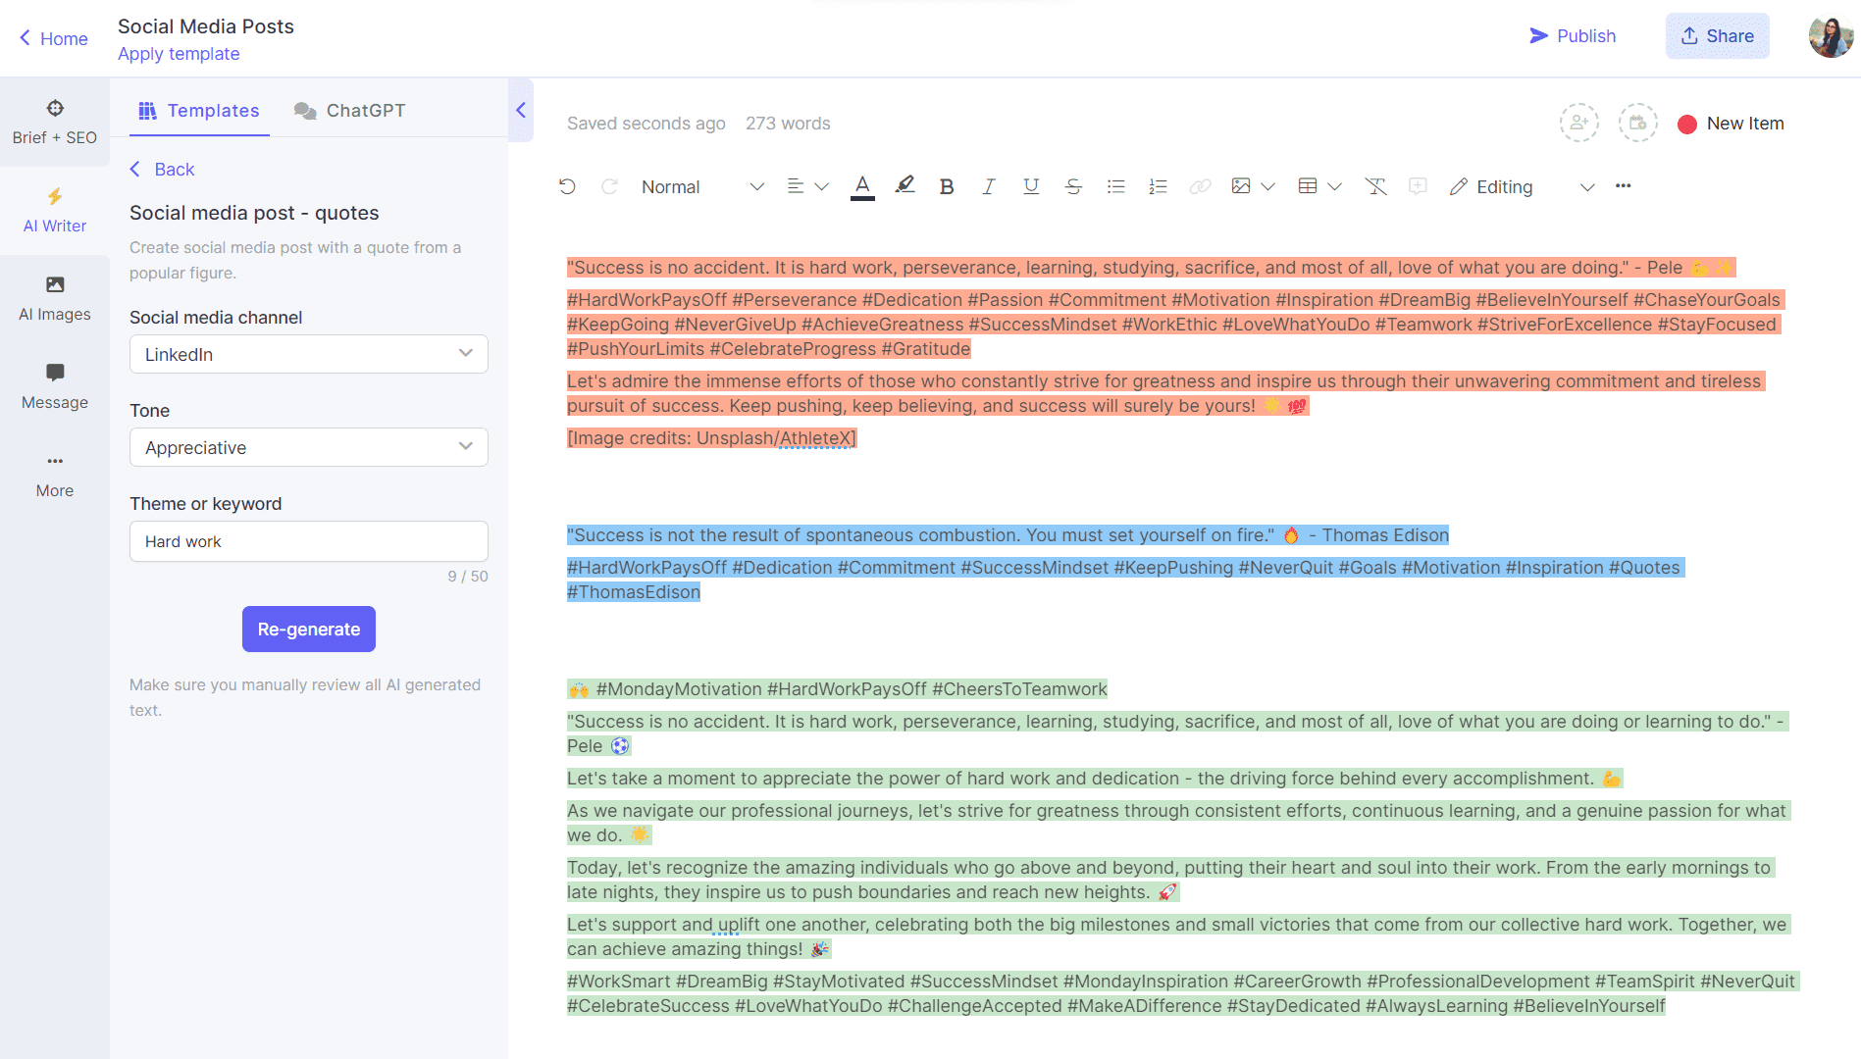Click the Thomas Edison quote line
This screenshot has height=1059, width=1861.
point(1008,535)
